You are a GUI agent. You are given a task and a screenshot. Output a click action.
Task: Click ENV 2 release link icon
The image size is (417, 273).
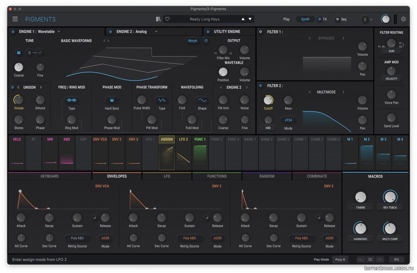[207, 218]
